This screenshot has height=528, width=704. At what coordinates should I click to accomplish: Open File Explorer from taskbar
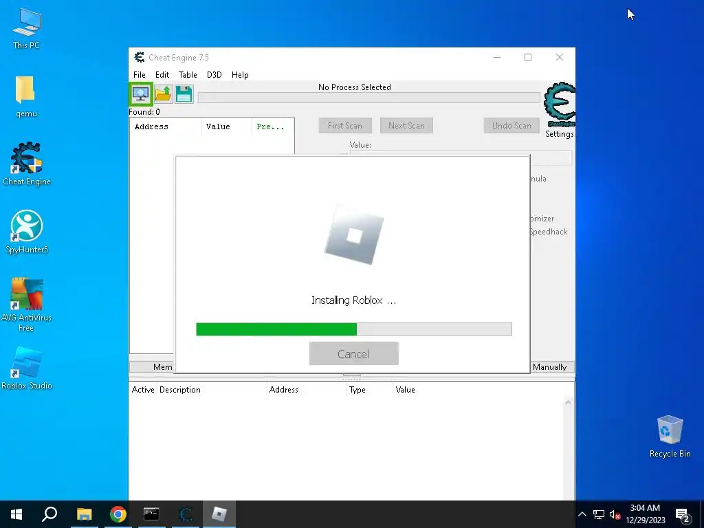click(x=84, y=514)
